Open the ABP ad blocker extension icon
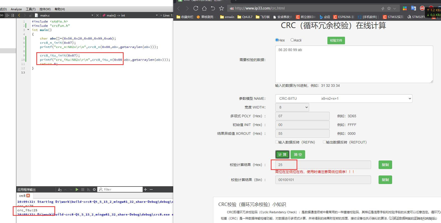The height and width of the screenshot is (223, 441). [x=422, y=8]
